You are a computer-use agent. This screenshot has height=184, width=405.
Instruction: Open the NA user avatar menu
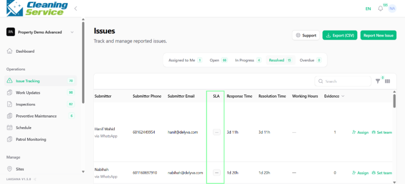pos(392,9)
